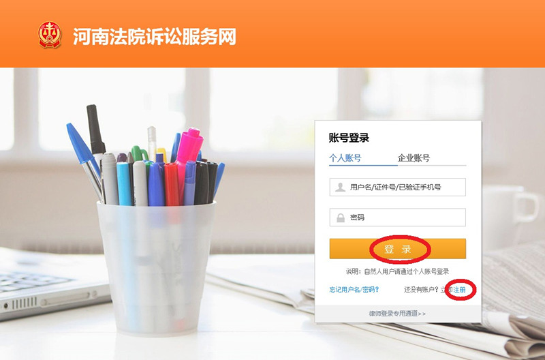Click the 说明 note below the login button
This screenshot has height=360, width=545.
tap(397, 271)
